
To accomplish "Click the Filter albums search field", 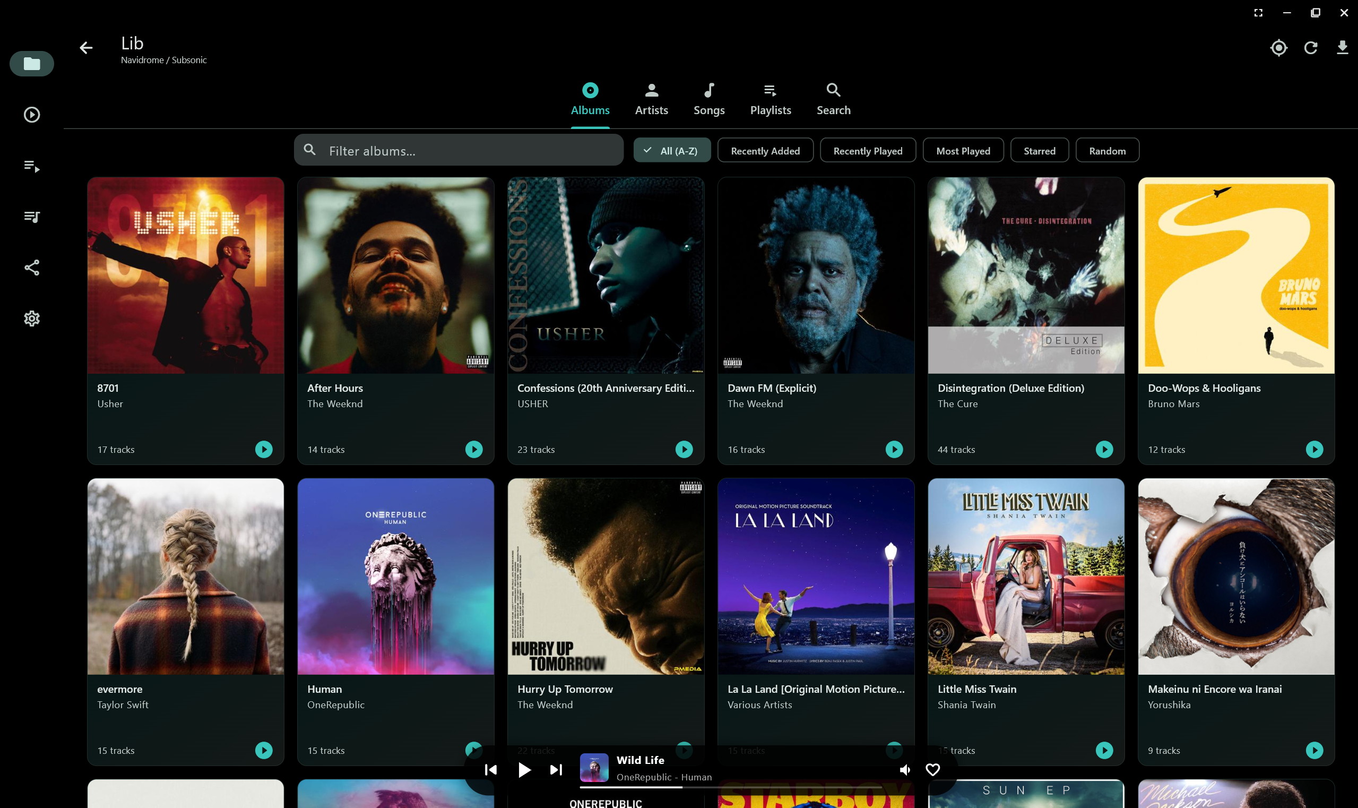I will (459, 150).
